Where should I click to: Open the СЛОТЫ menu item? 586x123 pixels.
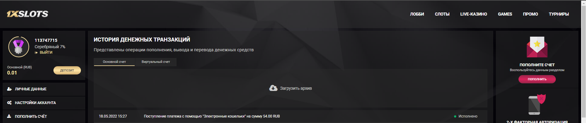point(442,14)
